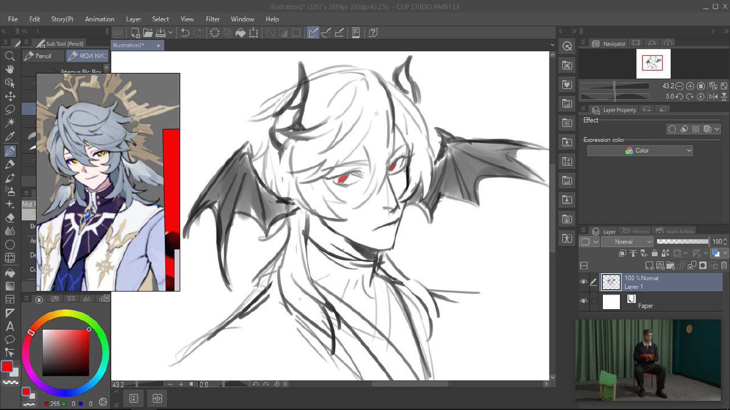Select the Zoom magnifier tool
This screenshot has width=730, height=410.
(10, 56)
